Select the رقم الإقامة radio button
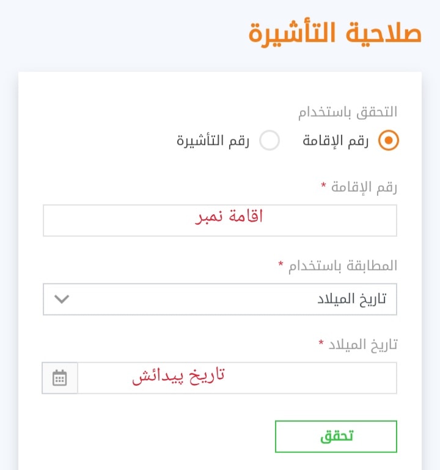 pyautogui.click(x=389, y=140)
